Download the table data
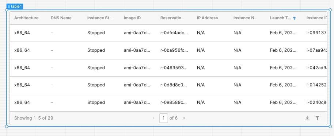This screenshot has width=334, height=136. coord(307,118)
